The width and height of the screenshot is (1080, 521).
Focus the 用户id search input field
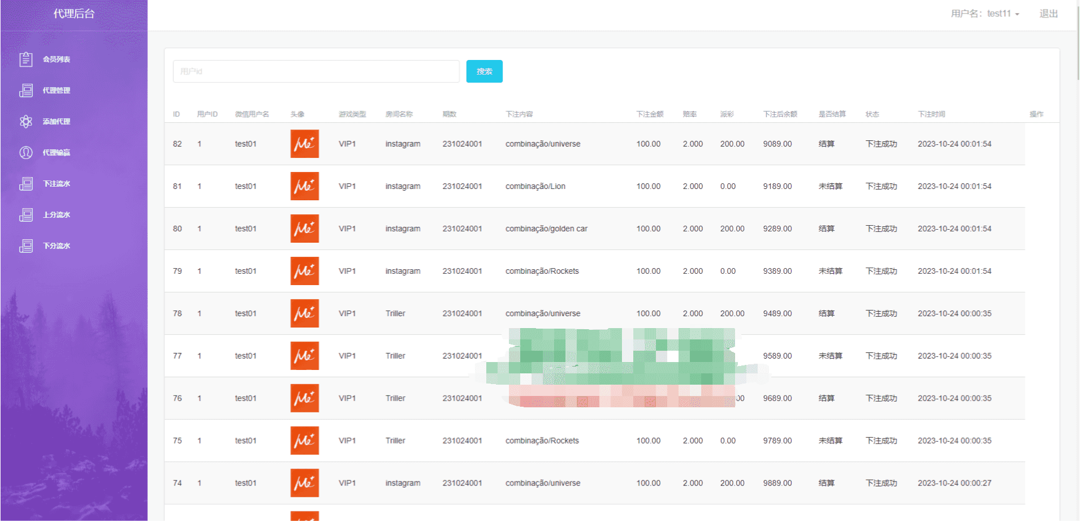pyautogui.click(x=316, y=71)
